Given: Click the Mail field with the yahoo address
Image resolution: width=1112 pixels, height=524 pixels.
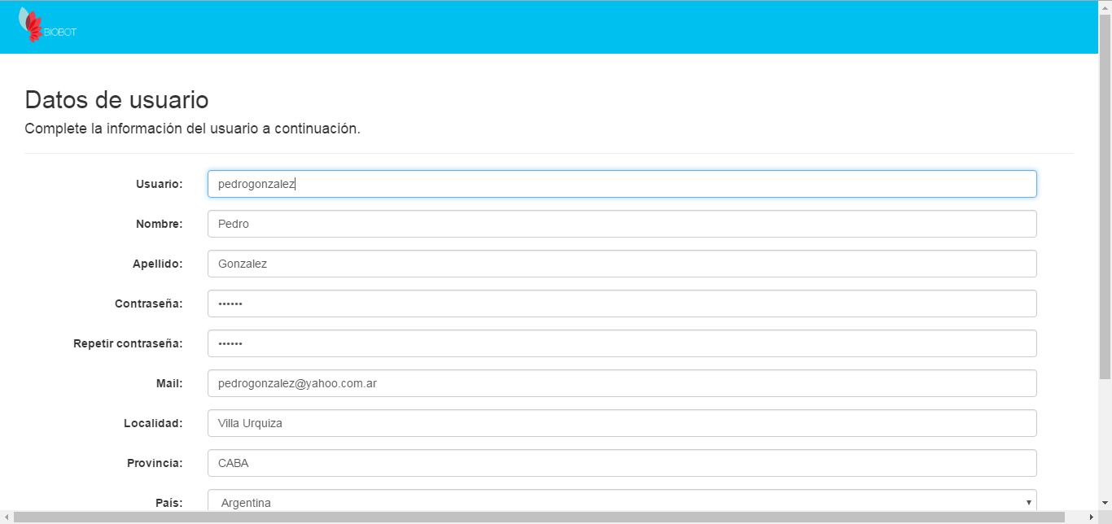Looking at the screenshot, I should coord(621,383).
